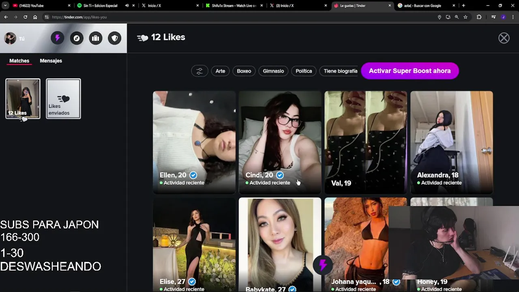Open the browser profile avatar

(503, 17)
